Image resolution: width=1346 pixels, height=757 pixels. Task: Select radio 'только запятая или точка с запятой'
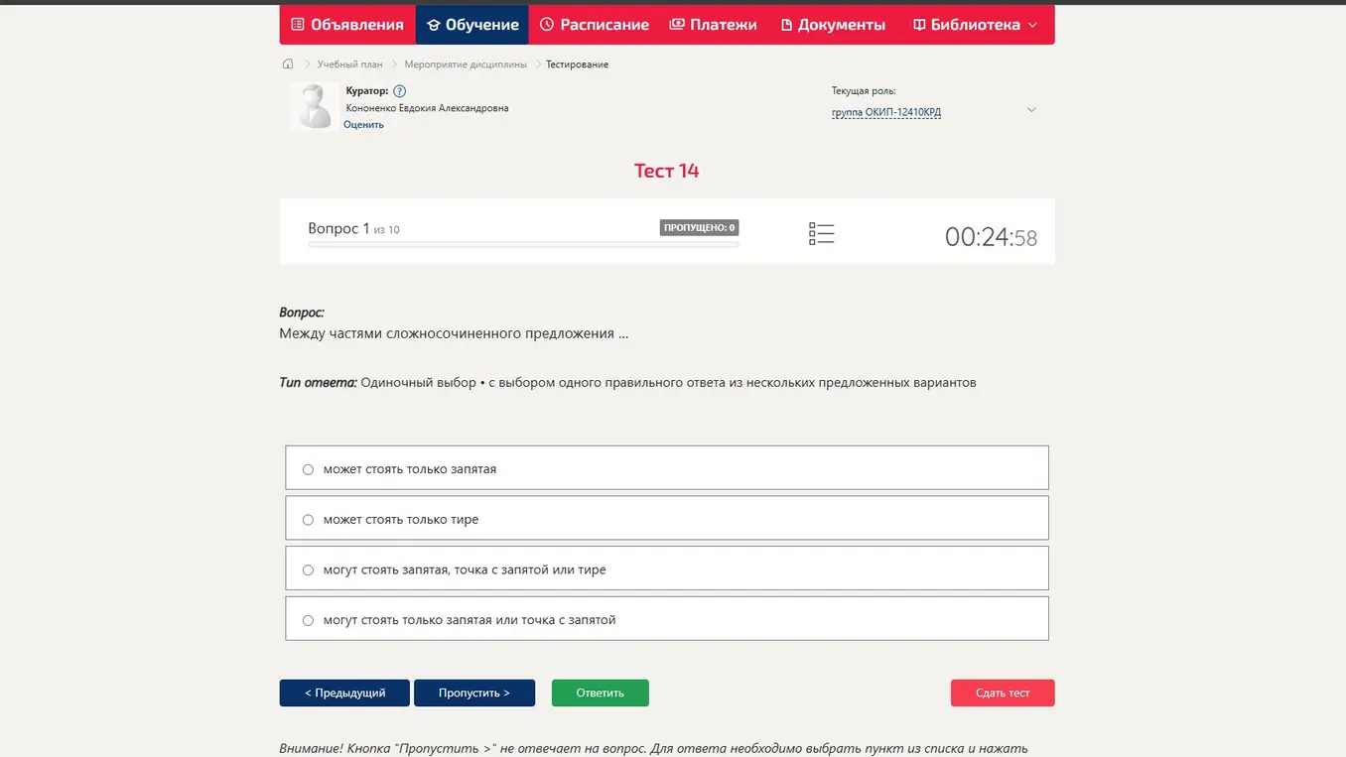tap(308, 620)
